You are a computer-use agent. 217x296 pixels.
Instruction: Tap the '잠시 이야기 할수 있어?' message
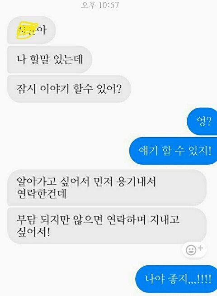(69, 89)
